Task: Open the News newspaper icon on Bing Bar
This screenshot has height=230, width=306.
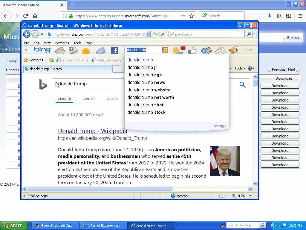Action: pyautogui.click(x=60, y=50)
